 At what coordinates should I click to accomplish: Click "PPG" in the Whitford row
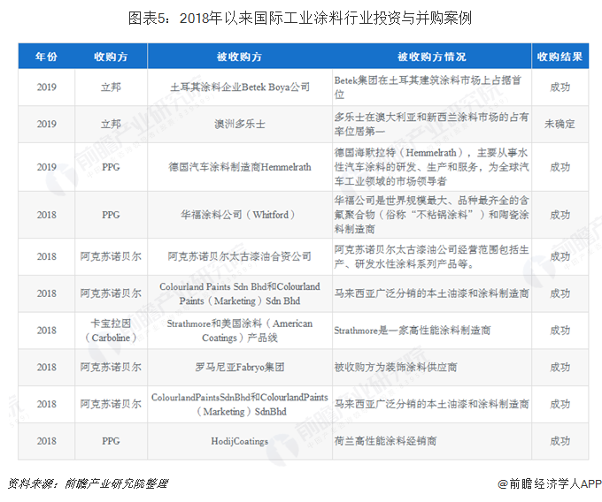point(111,215)
